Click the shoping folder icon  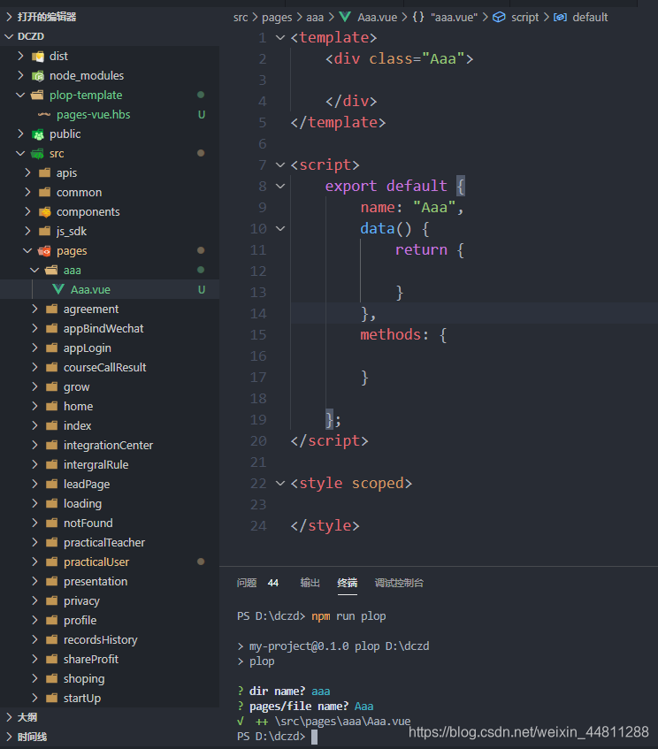[x=52, y=679]
